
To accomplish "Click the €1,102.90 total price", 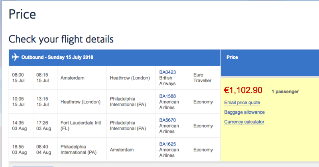I will coord(243,90).
